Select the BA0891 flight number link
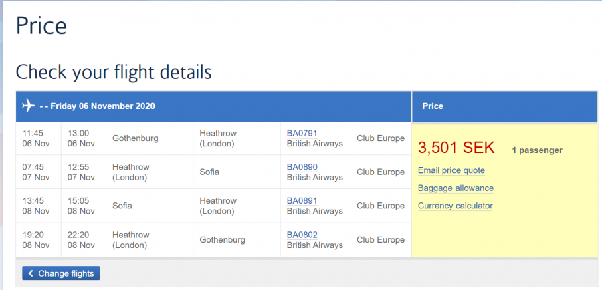 302,200
